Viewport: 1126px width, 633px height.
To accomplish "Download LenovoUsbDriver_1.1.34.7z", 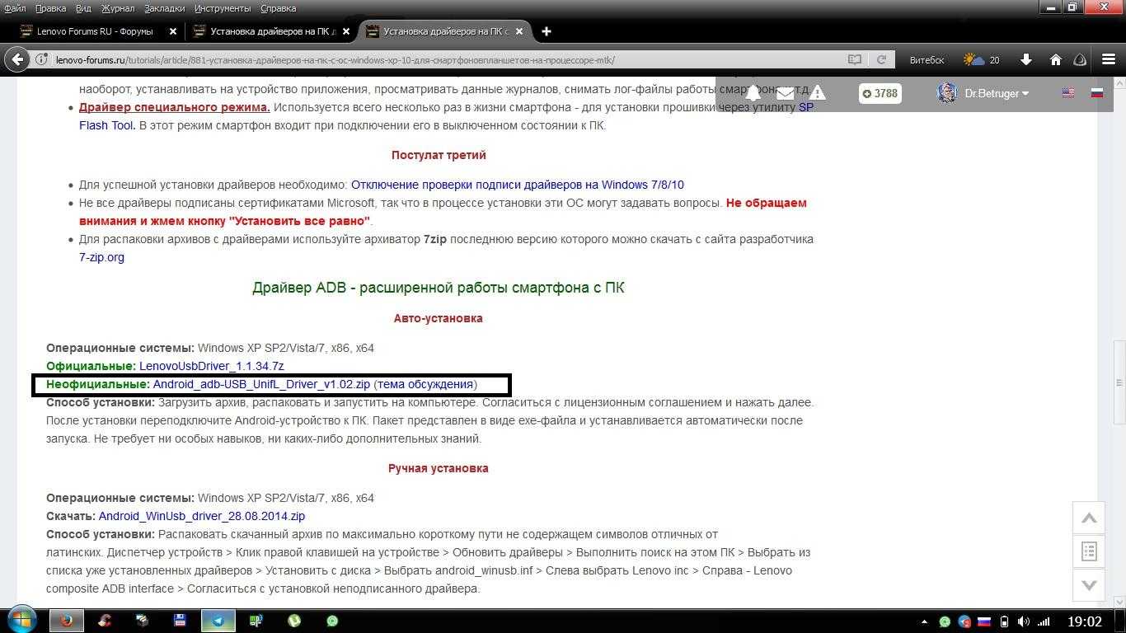I will [211, 366].
